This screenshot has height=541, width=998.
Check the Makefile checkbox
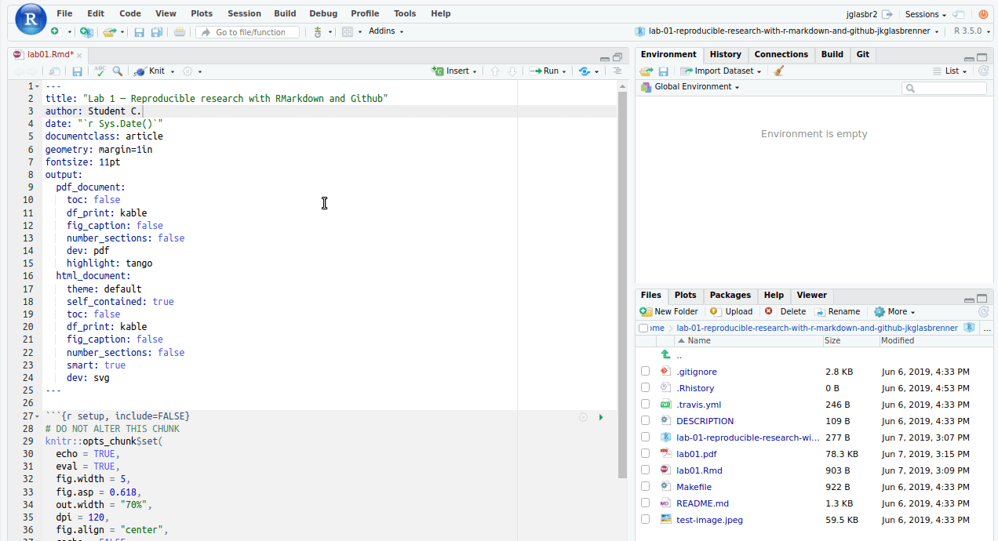pos(645,486)
